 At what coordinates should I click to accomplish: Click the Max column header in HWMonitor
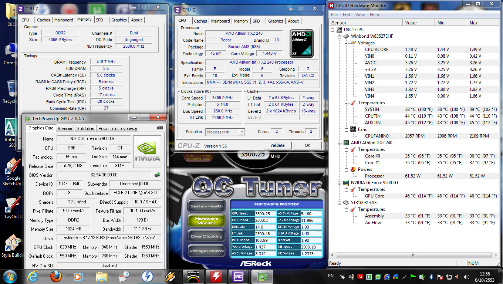(483, 23)
